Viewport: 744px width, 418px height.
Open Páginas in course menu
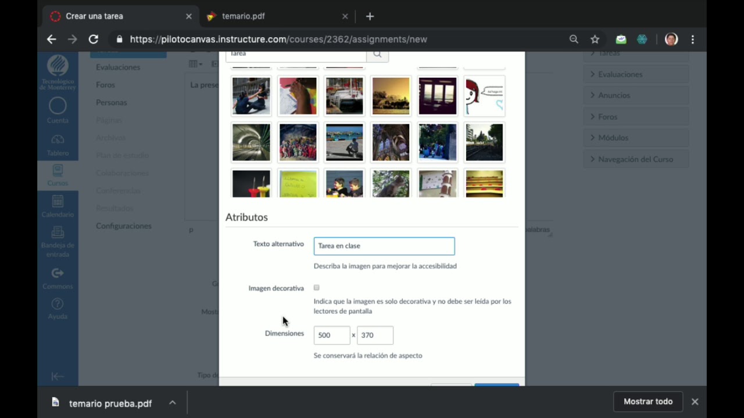click(109, 120)
